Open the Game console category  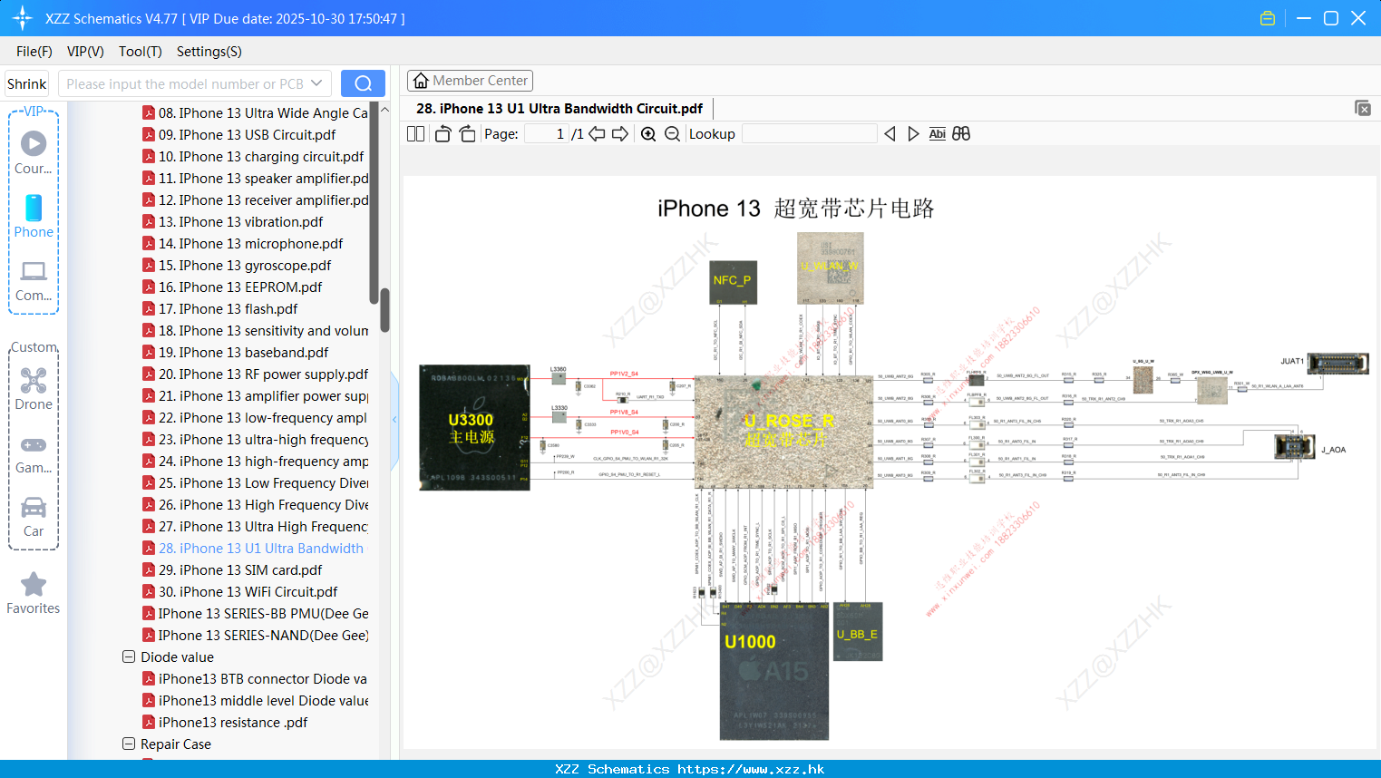[x=34, y=453]
